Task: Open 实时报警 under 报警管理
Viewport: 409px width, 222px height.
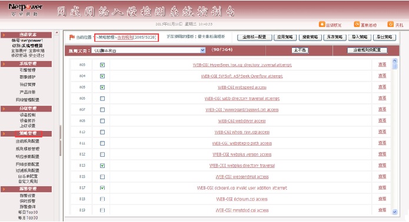Action: pos(28,201)
